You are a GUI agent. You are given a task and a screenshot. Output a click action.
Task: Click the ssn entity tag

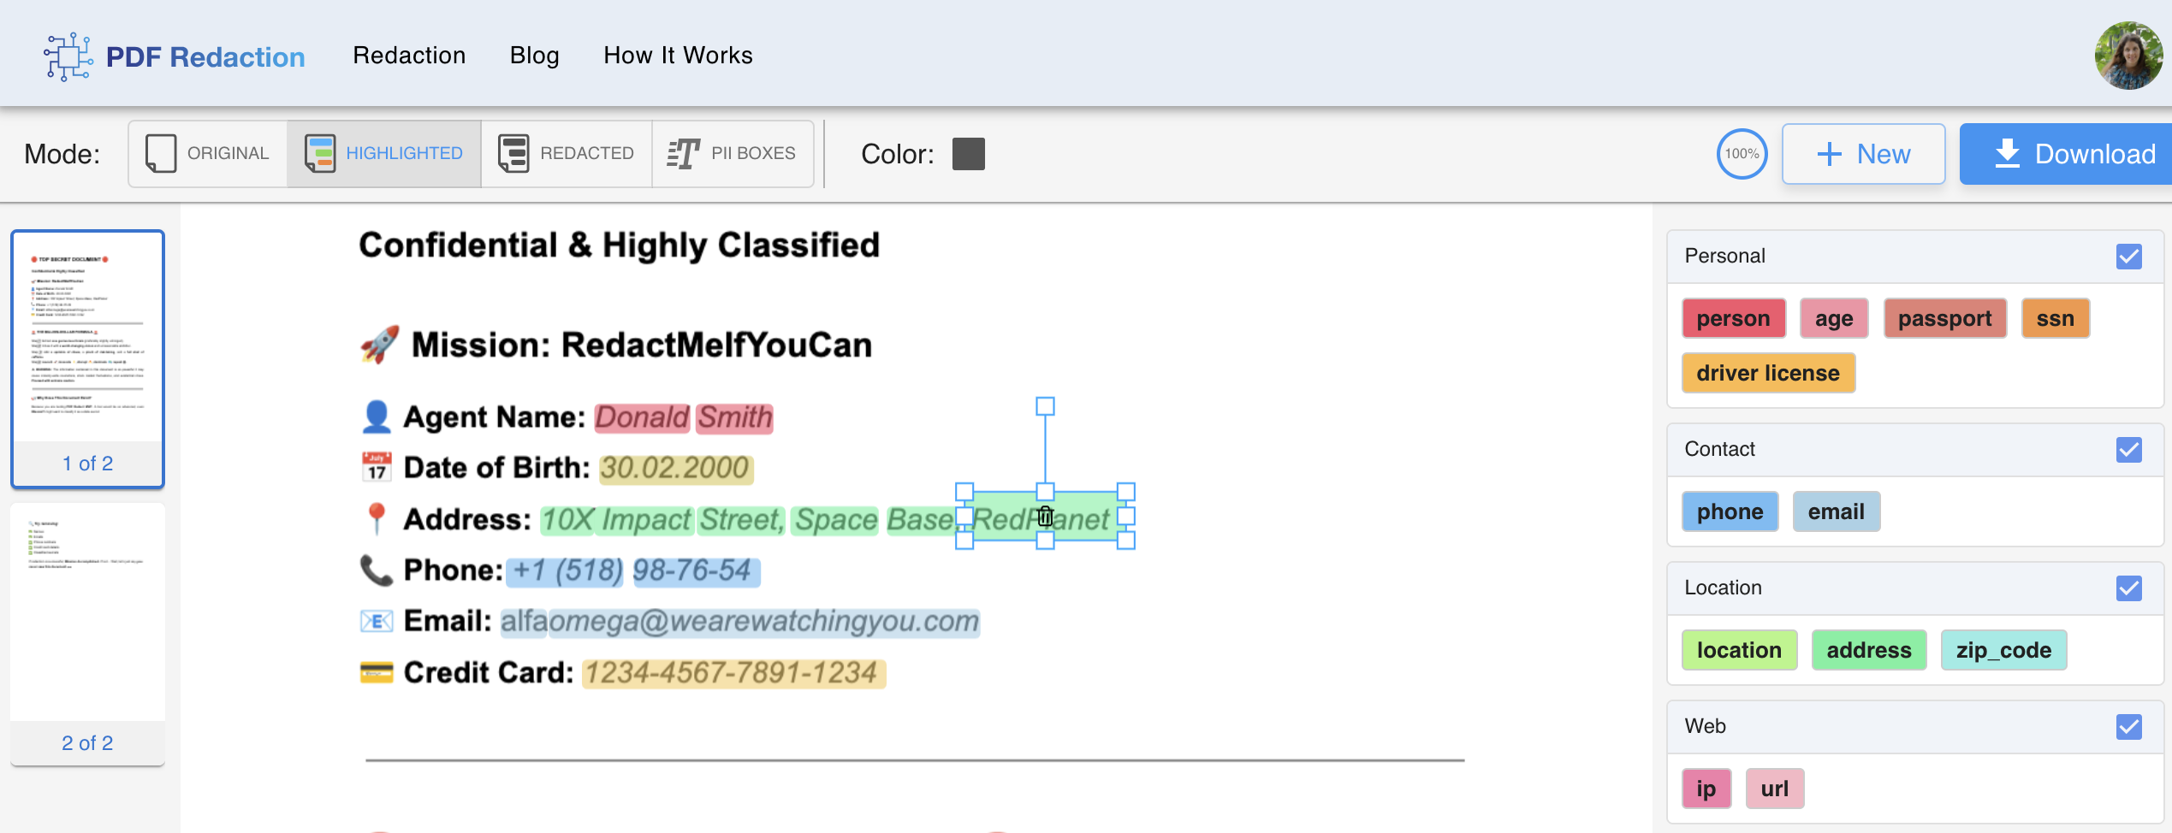click(x=2056, y=317)
